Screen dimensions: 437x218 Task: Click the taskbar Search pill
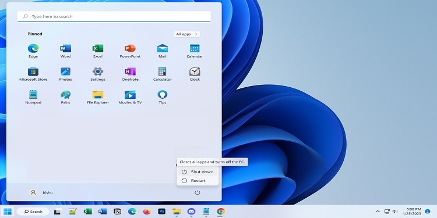click(33, 212)
